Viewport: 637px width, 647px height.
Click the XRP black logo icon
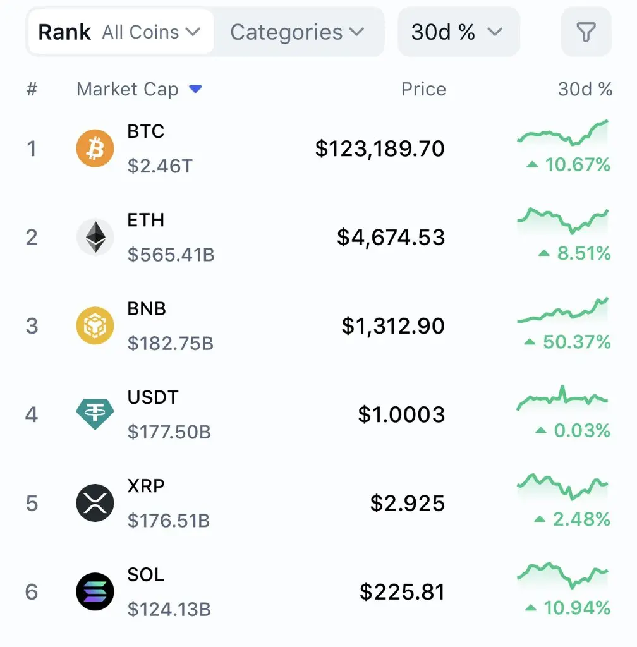tap(95, 503)
